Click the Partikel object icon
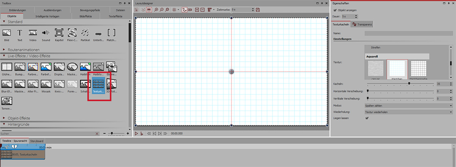Screen dimensions: 456x167 coord(85,33)
